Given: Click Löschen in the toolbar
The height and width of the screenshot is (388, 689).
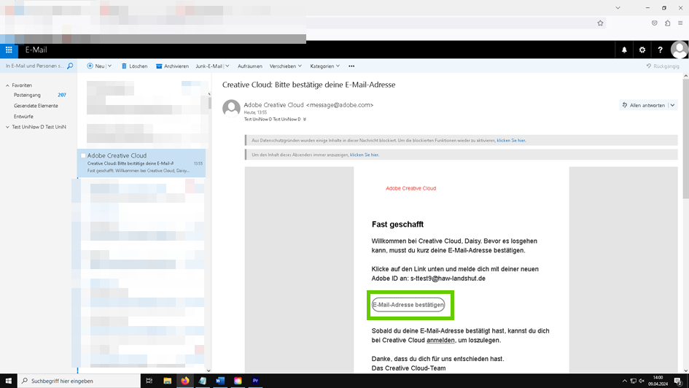Looking at the screenshot, I should click(134, 66).
